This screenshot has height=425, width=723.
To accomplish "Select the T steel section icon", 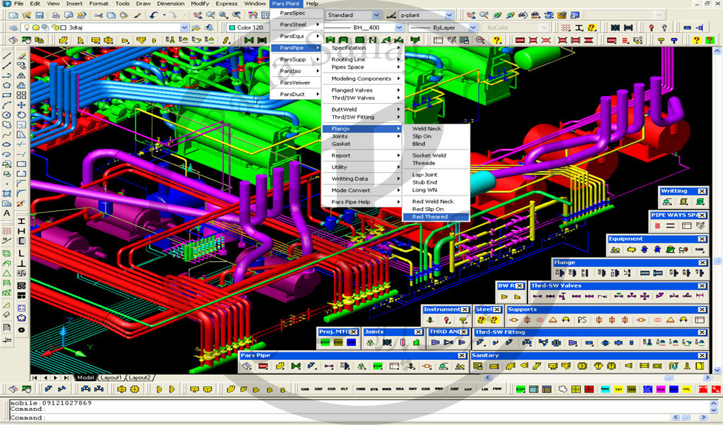I will click(21, 263).
